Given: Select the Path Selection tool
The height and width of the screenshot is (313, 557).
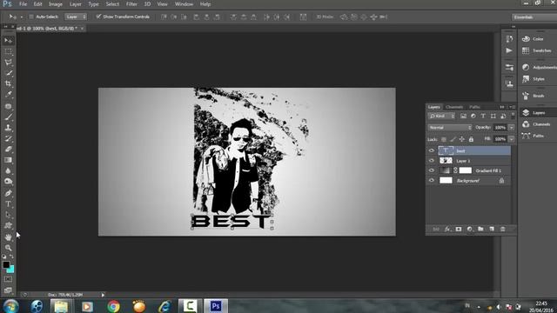Looking at the screenshot, I should tap(8, 215).
